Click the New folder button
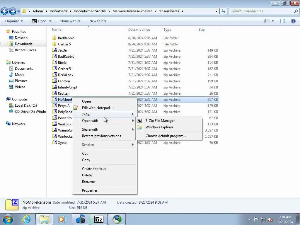Viewport: 300px width, 225px height. [x=98, y=21]
